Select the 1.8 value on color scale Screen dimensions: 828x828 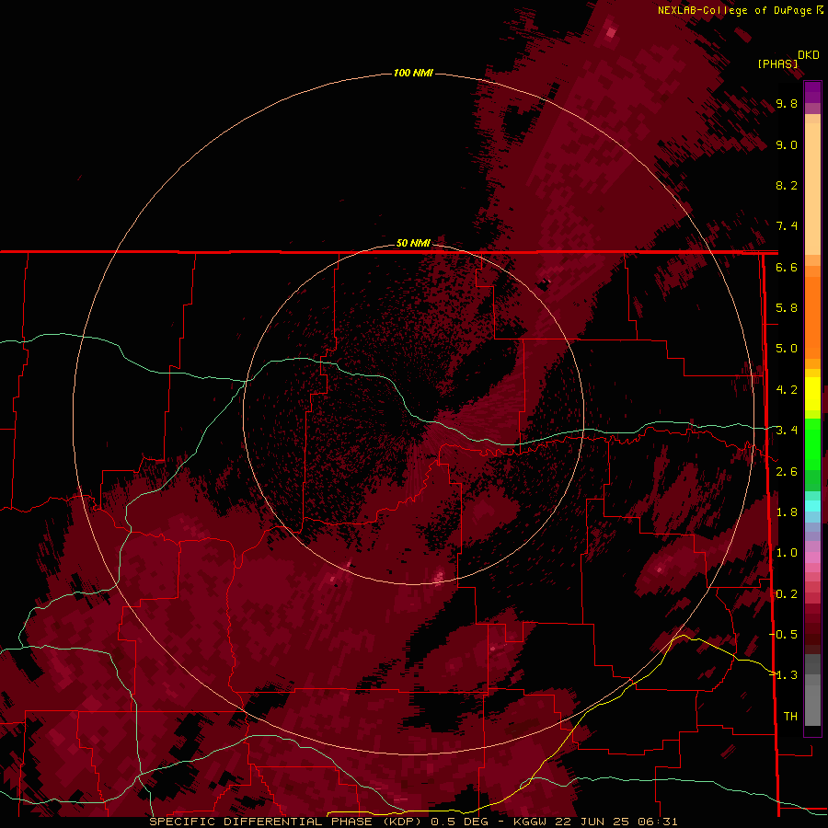click(787, 512)
